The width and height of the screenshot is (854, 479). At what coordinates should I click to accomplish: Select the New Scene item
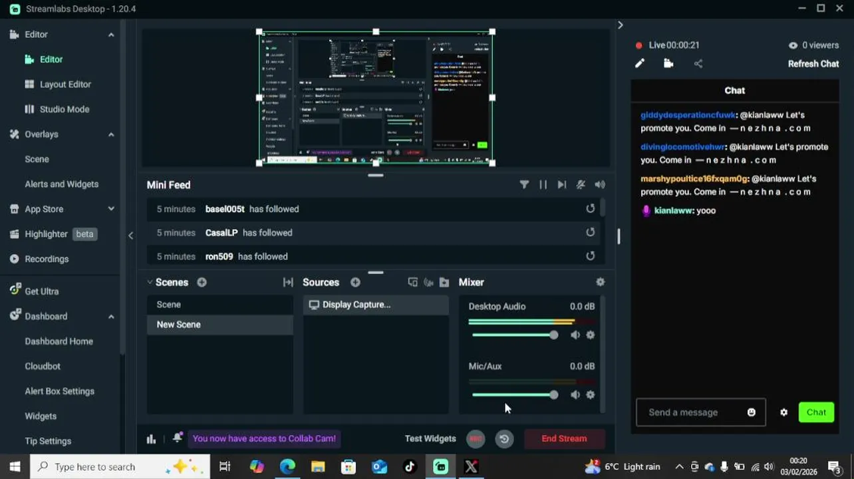219,325
